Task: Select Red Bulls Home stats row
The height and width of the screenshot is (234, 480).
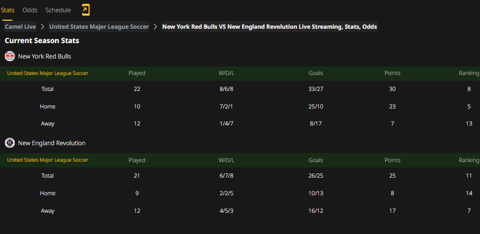Action: (x=240, y=106)
